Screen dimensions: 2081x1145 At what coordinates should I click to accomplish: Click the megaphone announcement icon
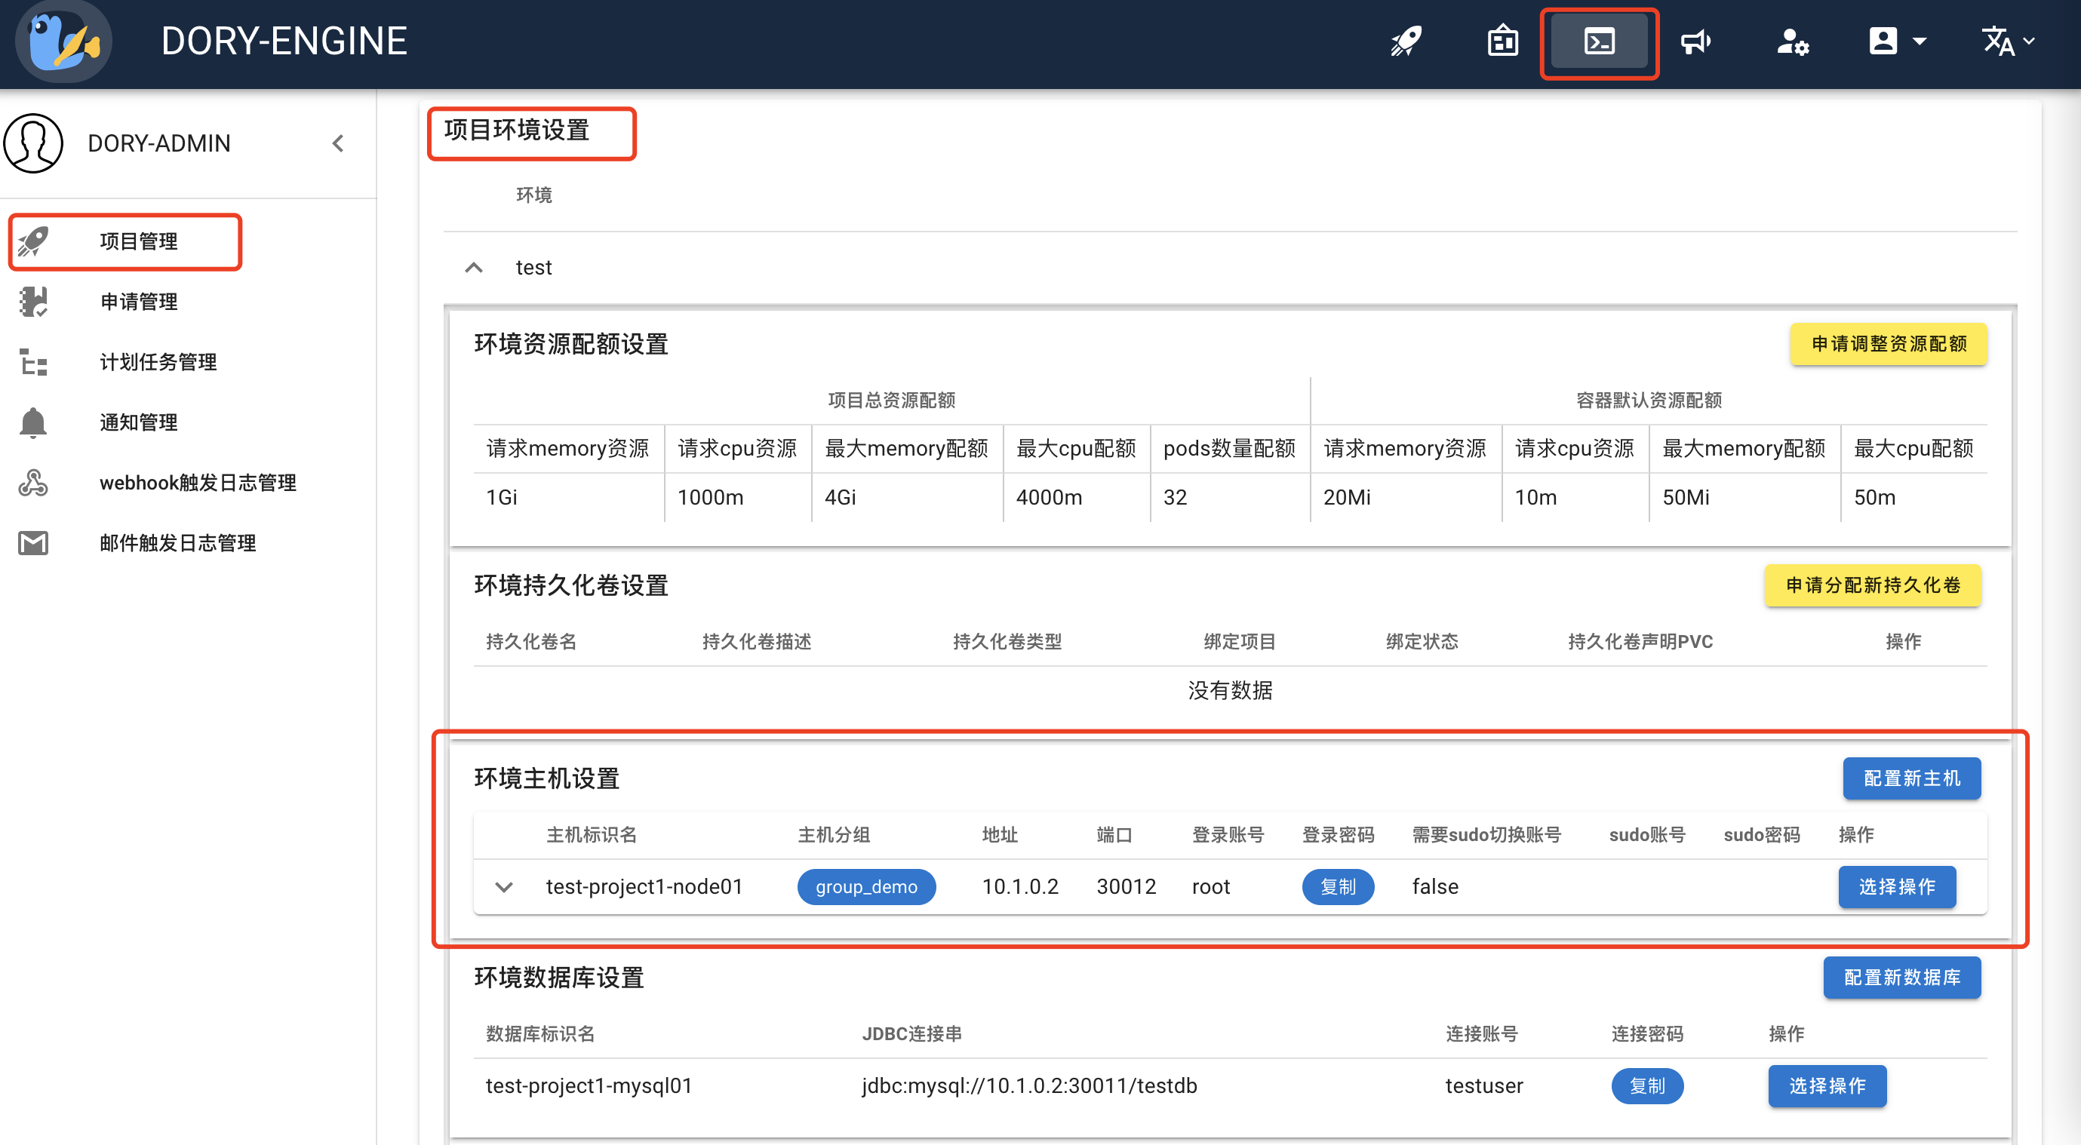[x=1695, y=41]
